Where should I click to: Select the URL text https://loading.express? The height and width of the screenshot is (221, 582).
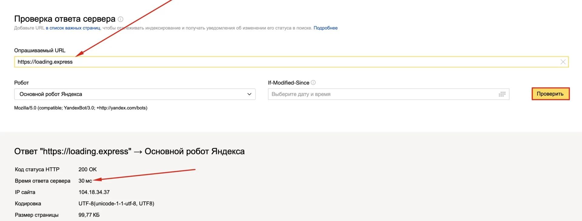click(45, 62)
